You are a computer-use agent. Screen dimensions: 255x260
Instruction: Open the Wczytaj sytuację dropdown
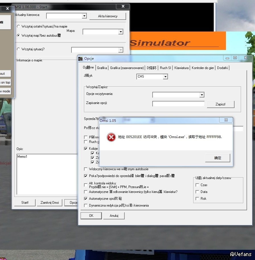[121, 50]
